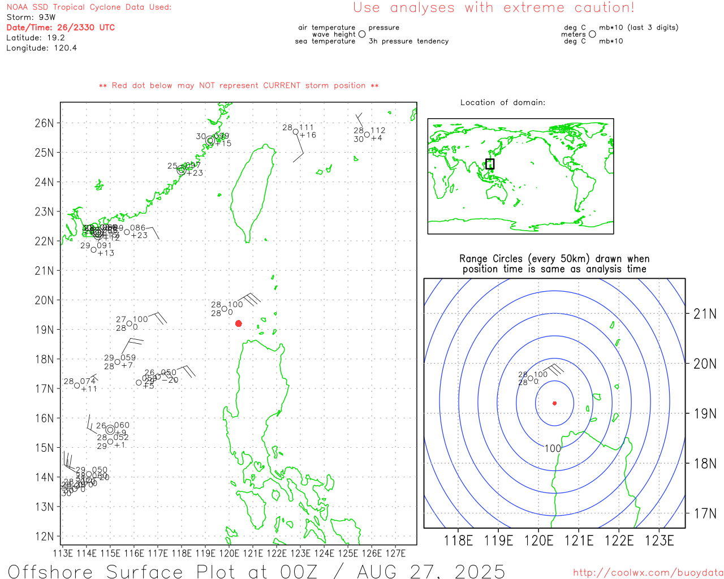The width and height of the screenshot is (724, 579).
Task: Click the double-circle station reading 26 060
Action: tap(110, 430)
